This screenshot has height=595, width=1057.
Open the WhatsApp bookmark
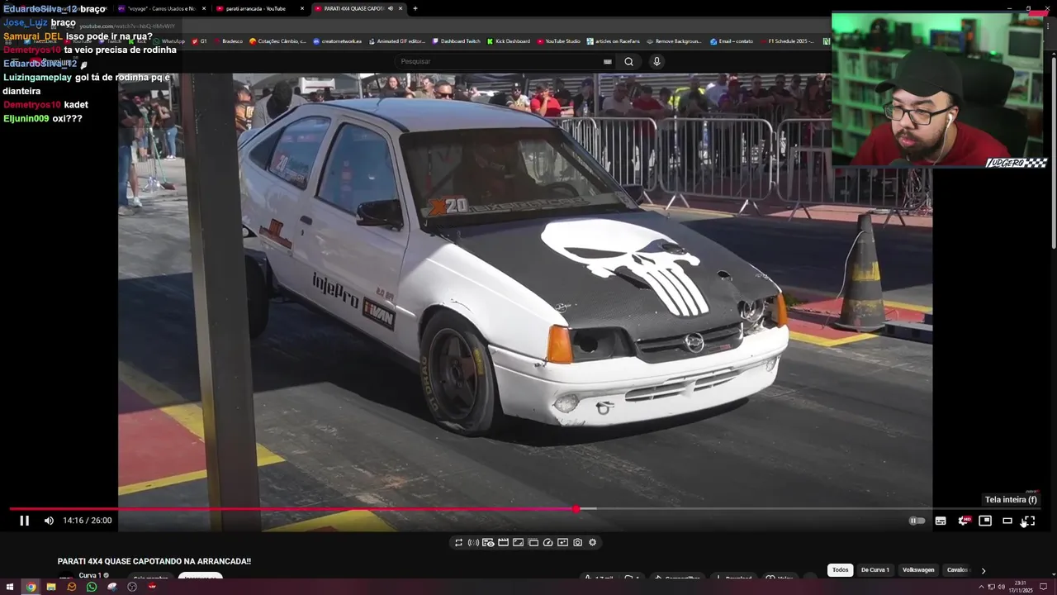168,41
